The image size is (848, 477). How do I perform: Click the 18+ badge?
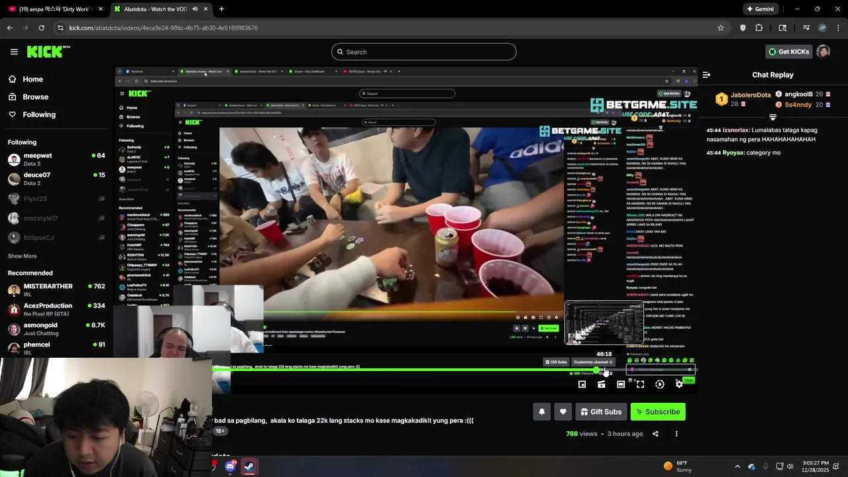point(220,431)
